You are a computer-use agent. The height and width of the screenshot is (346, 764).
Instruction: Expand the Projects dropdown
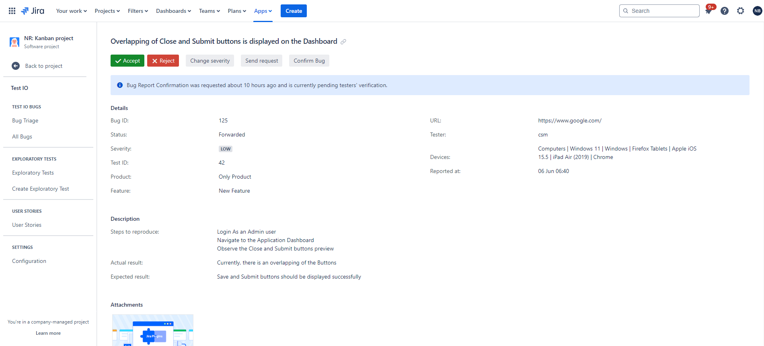[107, 11]
